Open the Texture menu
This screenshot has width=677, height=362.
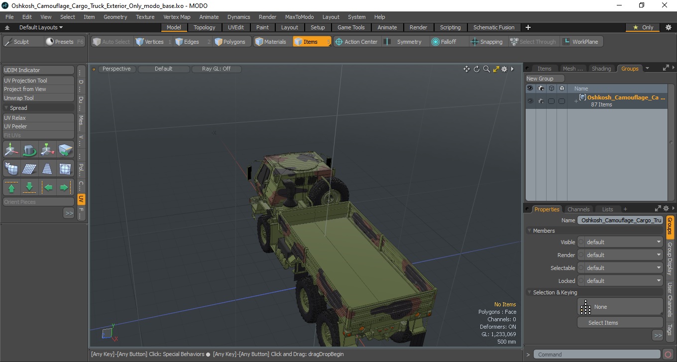point(145,17)
